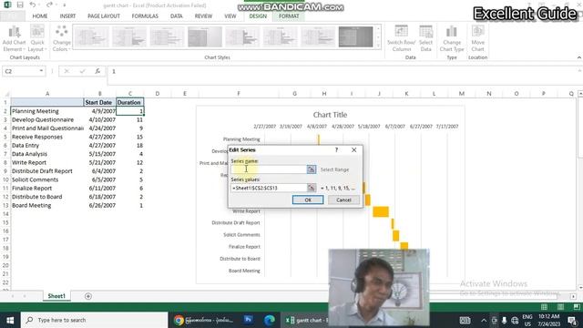
Task: Click Redo arrow in quick access toolbar
Action: click(x=49, y=5)
